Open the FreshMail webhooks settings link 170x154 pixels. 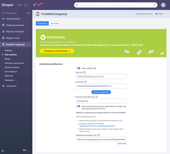click(x=97, y=126)
